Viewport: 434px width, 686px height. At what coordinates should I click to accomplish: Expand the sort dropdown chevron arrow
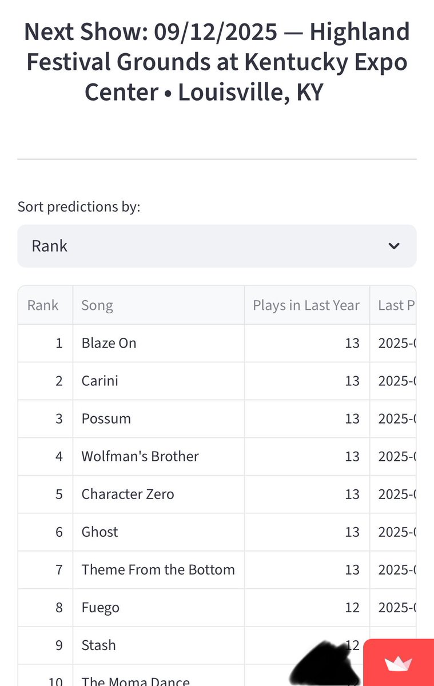click(393, 246)
